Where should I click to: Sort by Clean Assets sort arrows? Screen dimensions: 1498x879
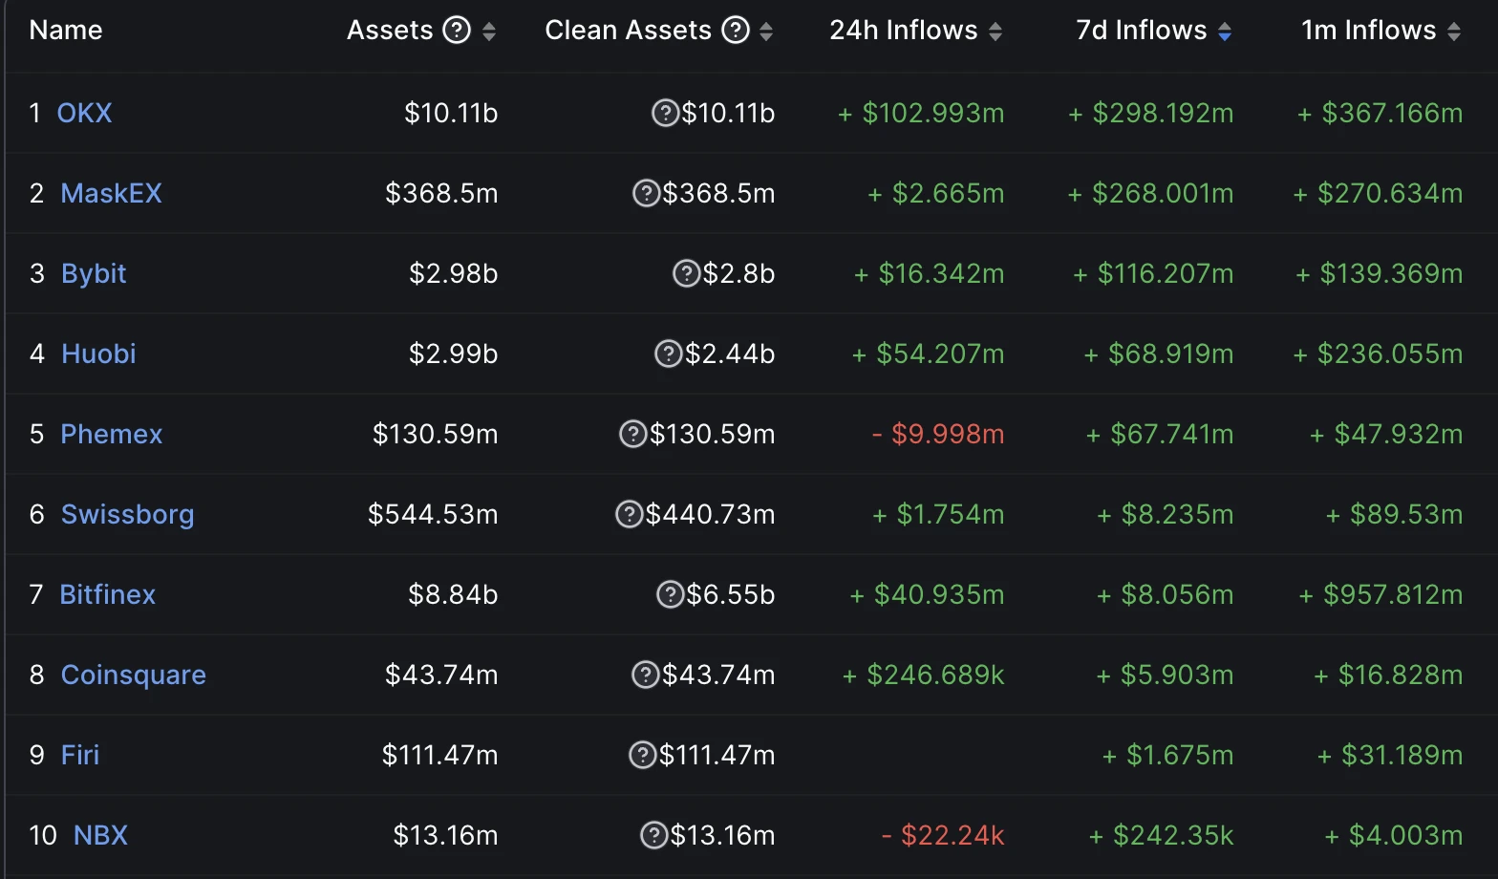766,32
